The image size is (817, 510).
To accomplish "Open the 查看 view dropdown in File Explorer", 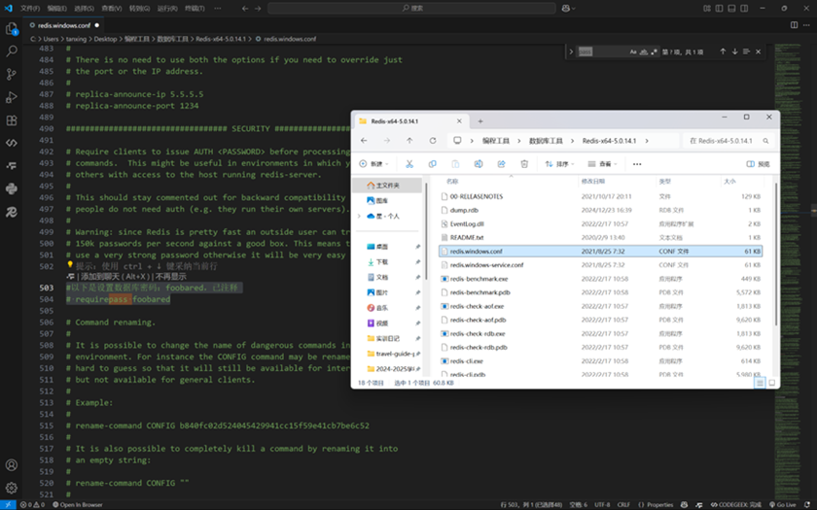I will [602, 164].
